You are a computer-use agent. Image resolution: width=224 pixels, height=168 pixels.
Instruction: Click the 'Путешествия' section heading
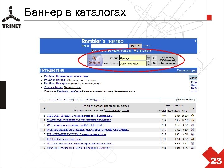coord(52,70)
